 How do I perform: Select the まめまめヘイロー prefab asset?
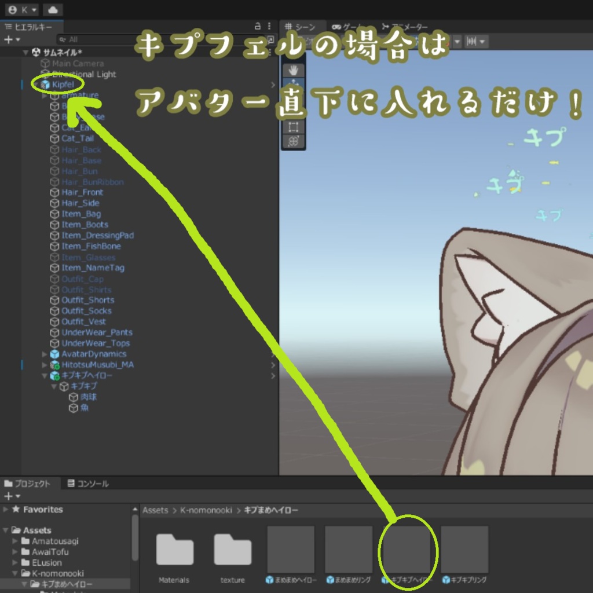(x=291, y=550)
